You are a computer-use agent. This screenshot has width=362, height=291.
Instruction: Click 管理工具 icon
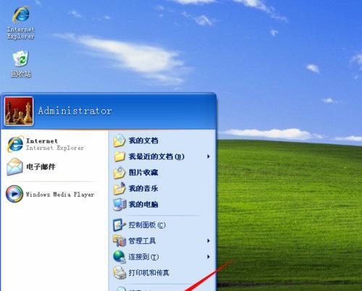[119, 241]
